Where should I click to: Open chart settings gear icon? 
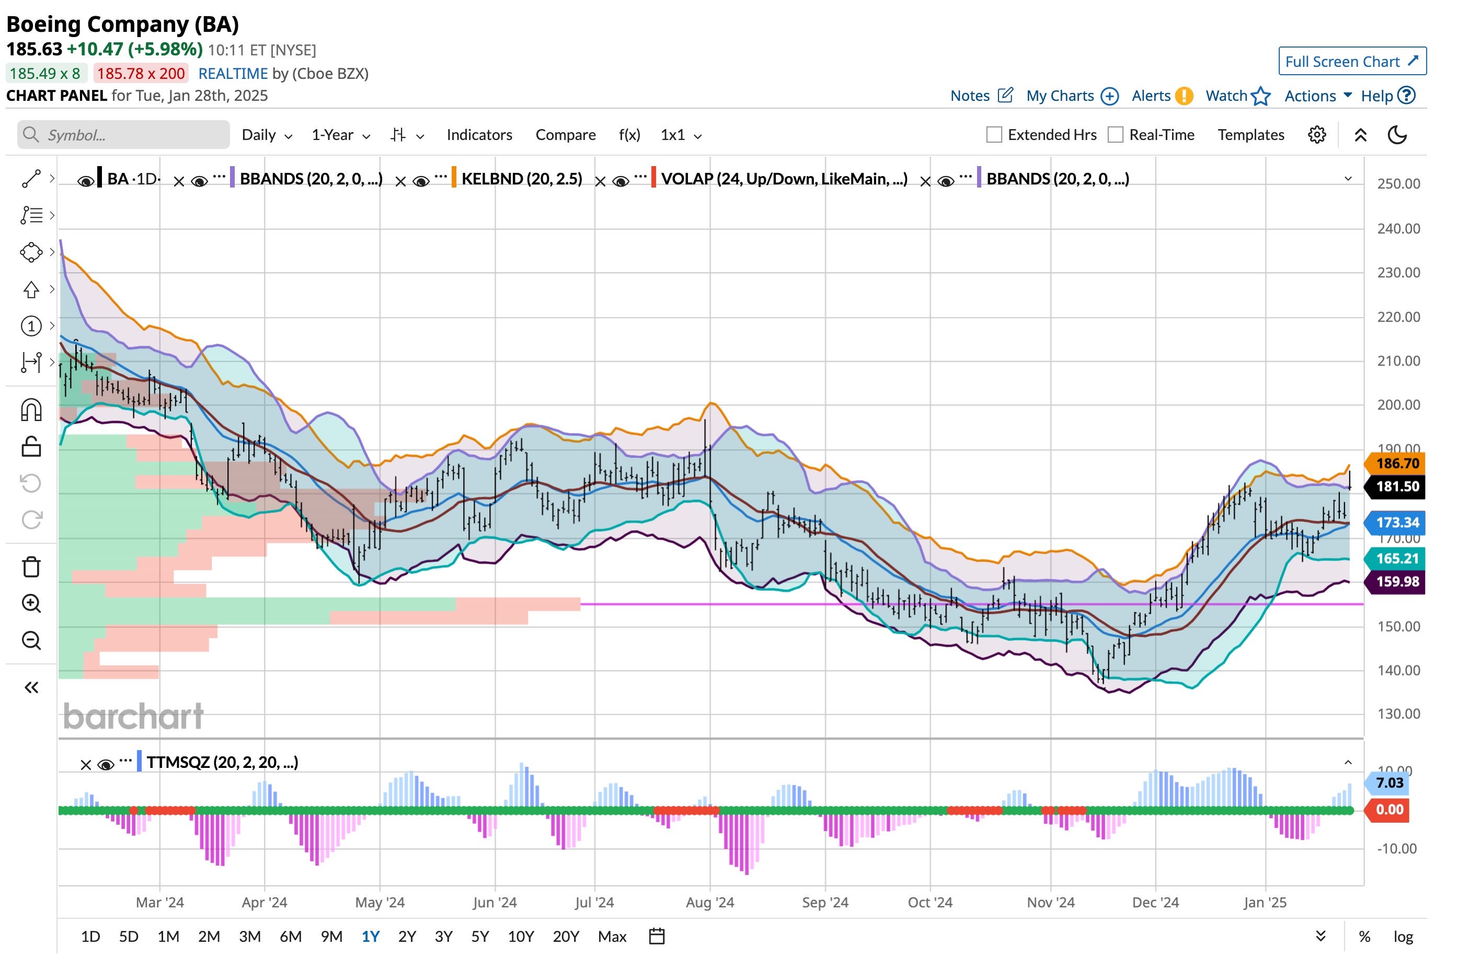1316,135
